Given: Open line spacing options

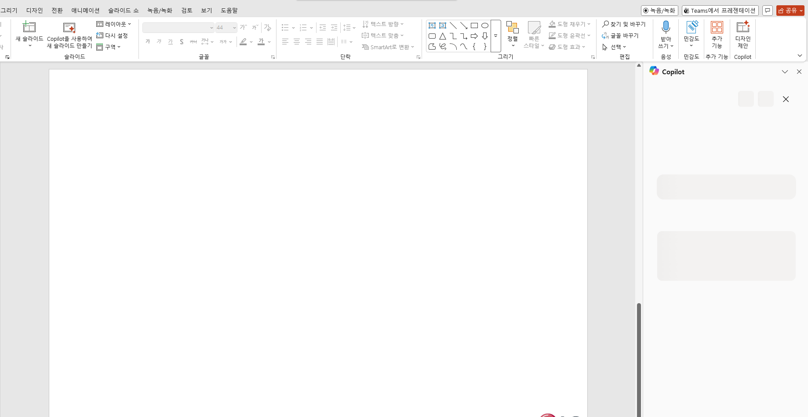Looking at the screenshot, I should 349,28.
